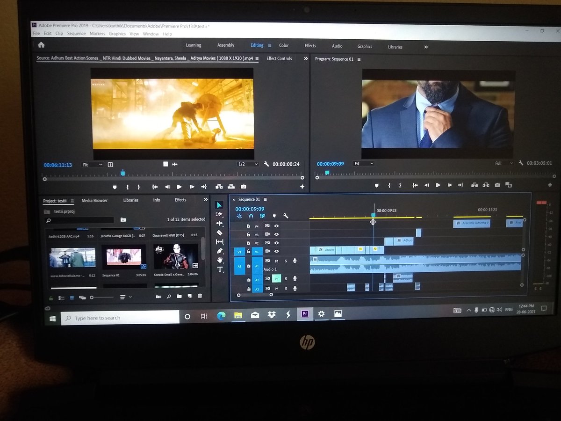Hide track V1 with eye icon
561x421 pixels.
click(x=276, y=251)
